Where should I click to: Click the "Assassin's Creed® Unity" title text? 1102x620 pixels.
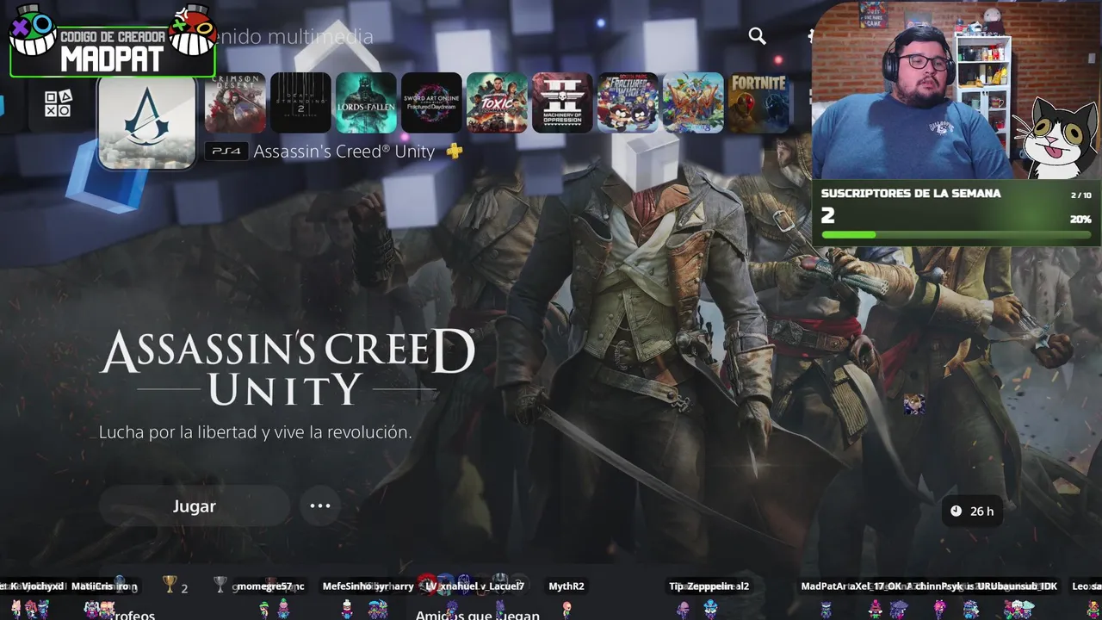(344, 152)
